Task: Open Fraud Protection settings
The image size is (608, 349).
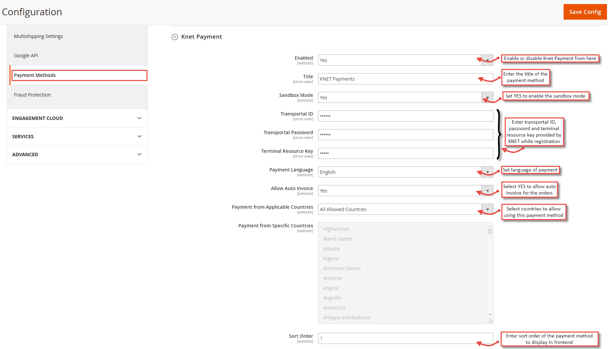Action: pos(32,95)
